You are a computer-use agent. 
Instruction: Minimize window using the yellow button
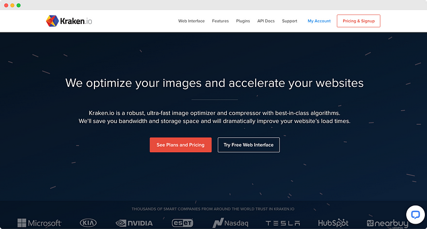click(x=12, y=5)
